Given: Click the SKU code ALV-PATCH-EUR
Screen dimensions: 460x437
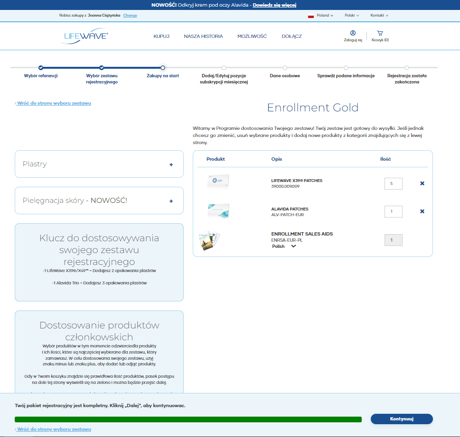Looking at the screenshot, I should coord(288,215).
